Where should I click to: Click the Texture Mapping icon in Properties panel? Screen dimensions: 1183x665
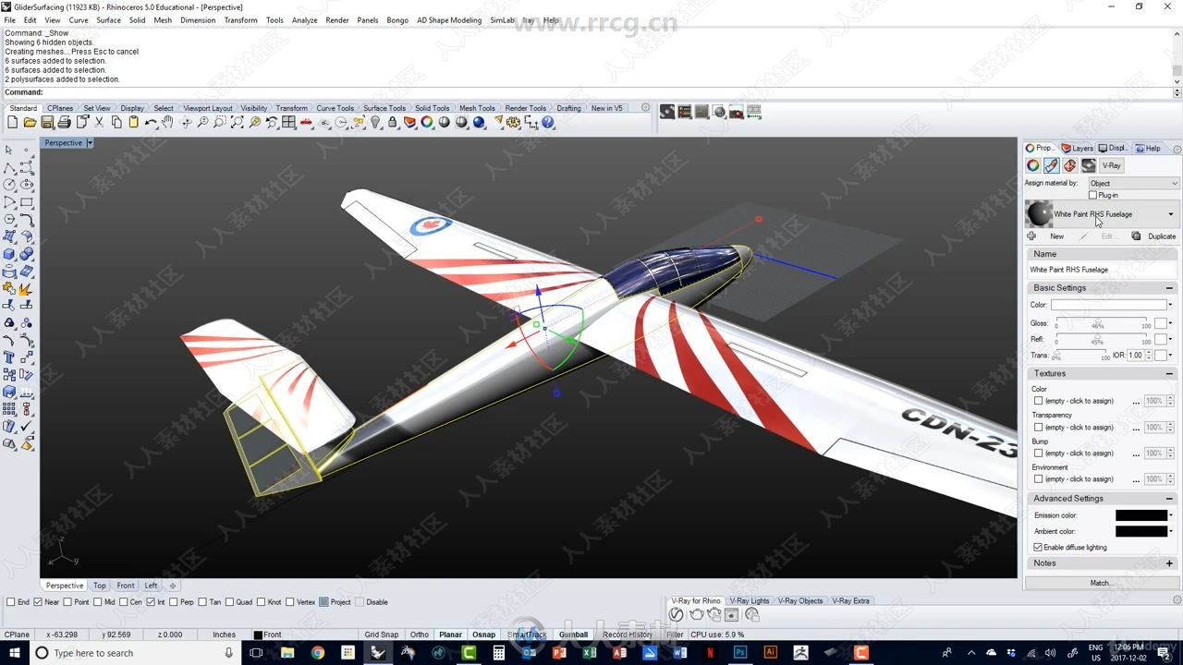click(x=1069, y=165)
